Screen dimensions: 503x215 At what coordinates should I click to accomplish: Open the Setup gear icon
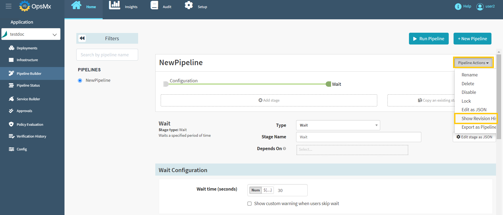[x=189, y=5]
